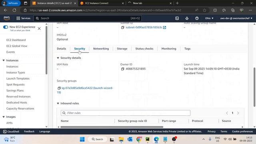Open EC2 Global View in sidebar
Viewport: 256px width, 144px height.
pos(17,46)
